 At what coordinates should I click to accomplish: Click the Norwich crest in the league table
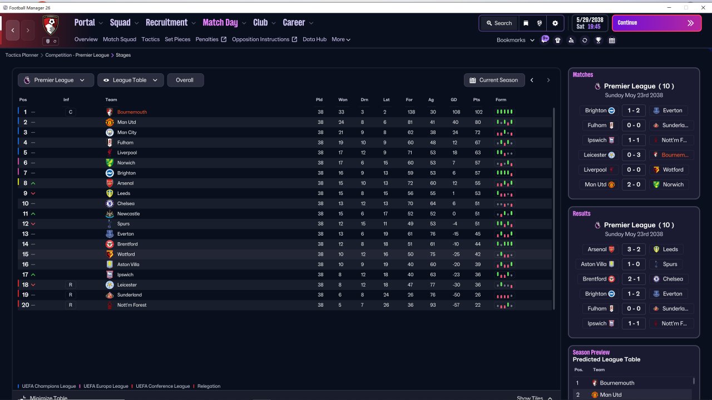(x=110, y=163)
